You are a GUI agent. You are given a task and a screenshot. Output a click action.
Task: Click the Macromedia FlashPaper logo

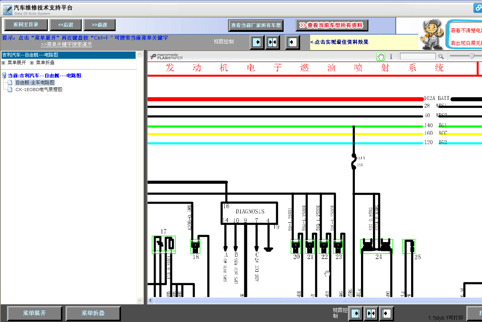166,57
